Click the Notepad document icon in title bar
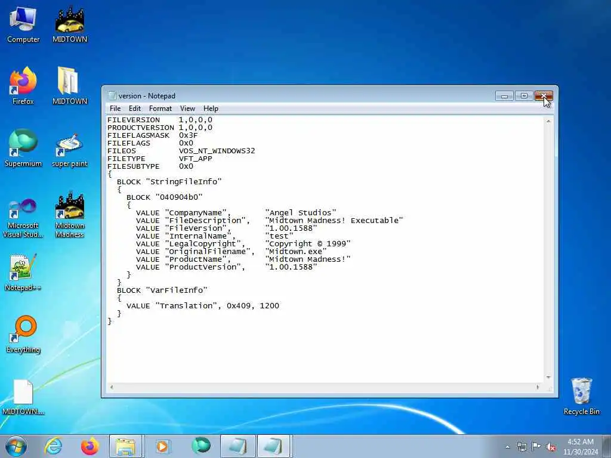 point(112,96)
